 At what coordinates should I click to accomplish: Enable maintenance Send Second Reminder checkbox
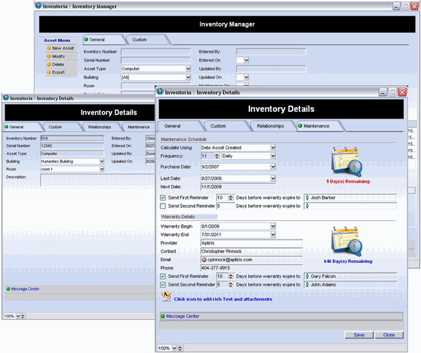[163, 205]
